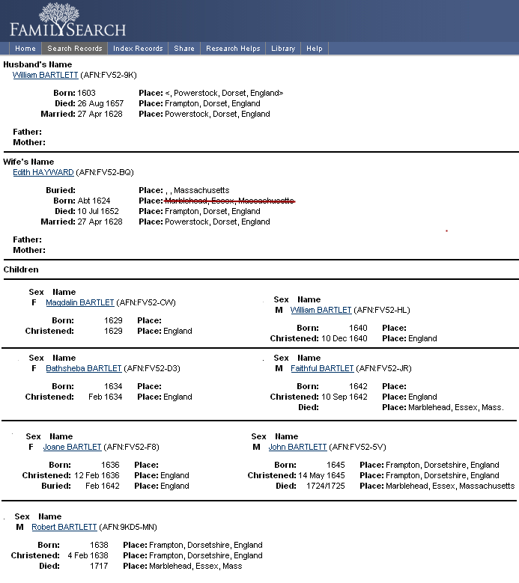519x583 pixels.
Task: Go to the Research Helps tab
Action: click(233, 49)
